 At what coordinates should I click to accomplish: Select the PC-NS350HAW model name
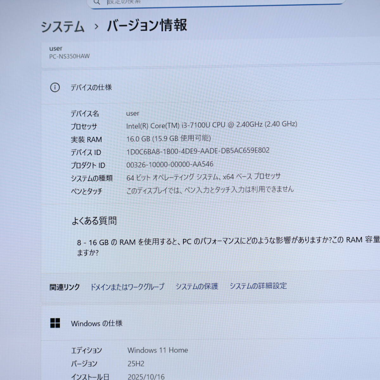pos(69,56)
